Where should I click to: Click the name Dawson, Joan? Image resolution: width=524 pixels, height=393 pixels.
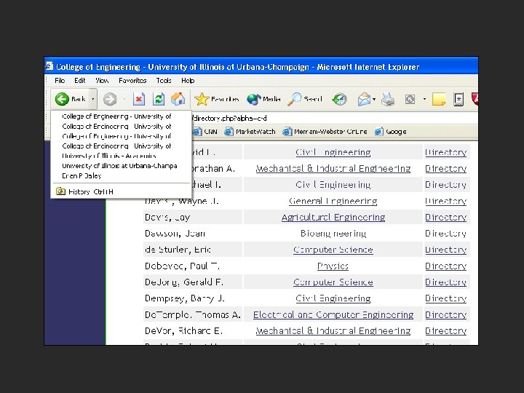pyautogui.click(x=175, y=234)
